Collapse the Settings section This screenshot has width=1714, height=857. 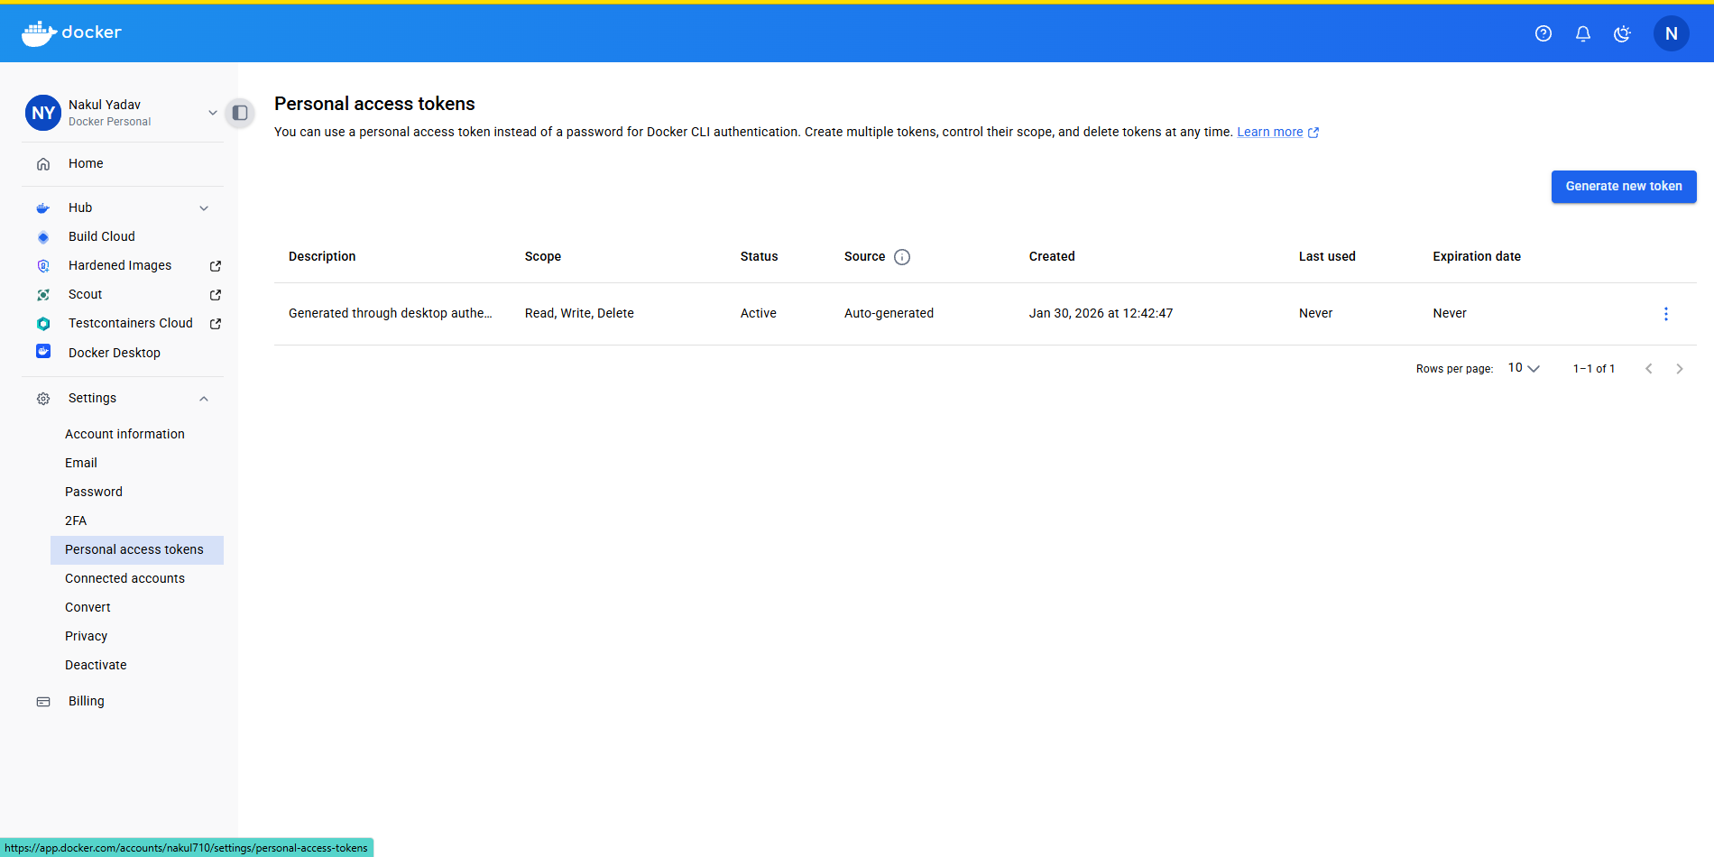pos(204,398)
